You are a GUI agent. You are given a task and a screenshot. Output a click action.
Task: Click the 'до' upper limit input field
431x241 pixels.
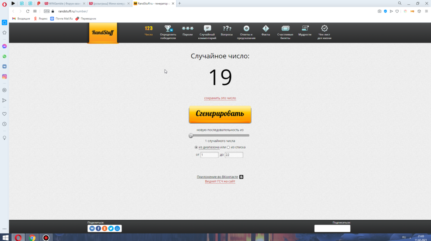click(x=234, y=155)
